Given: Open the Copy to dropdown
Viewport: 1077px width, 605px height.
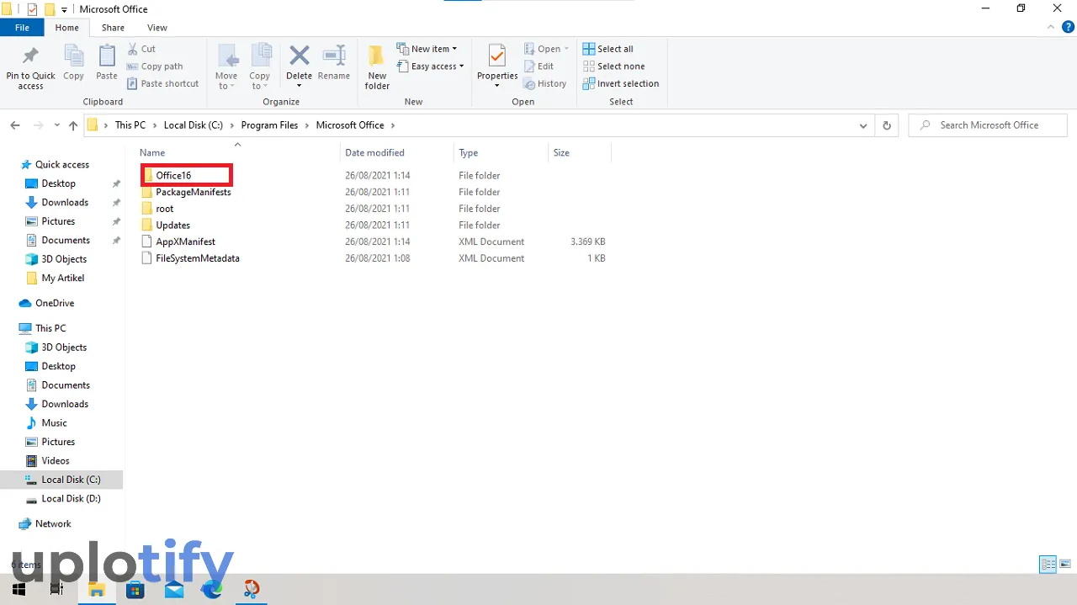Looking at the screenshot, I should coord(260,67).
